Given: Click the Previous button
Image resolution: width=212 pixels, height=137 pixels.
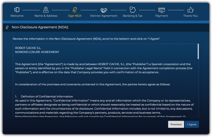Looking at the screenshot, I should click(x=176, y=124).
